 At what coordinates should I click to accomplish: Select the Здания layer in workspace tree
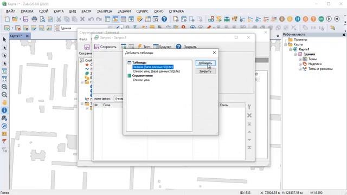tap(309, 54)
